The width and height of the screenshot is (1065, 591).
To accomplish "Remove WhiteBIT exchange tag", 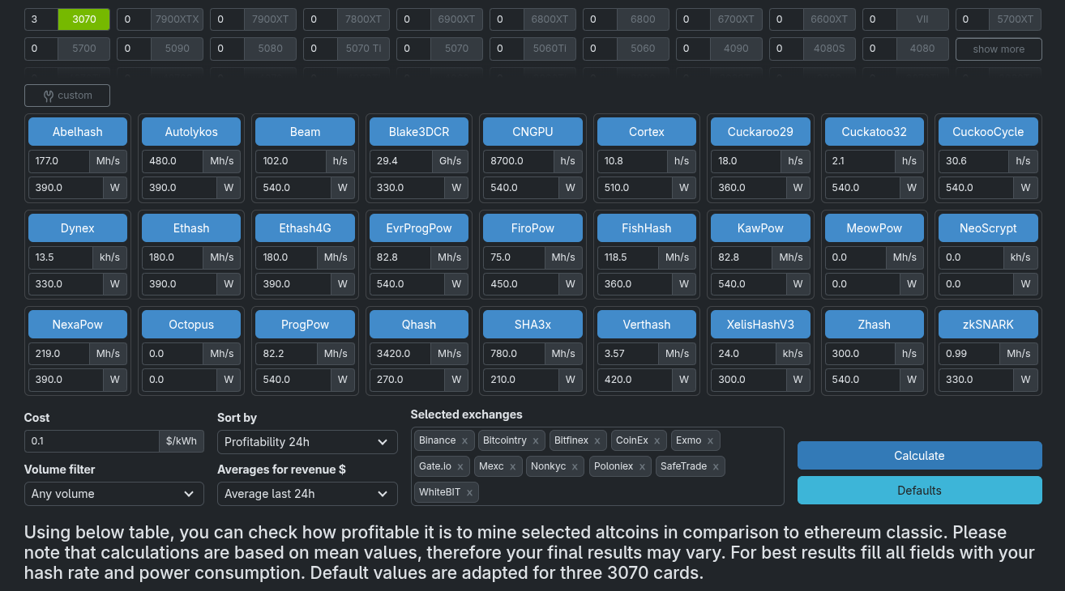I will point(469,492).
